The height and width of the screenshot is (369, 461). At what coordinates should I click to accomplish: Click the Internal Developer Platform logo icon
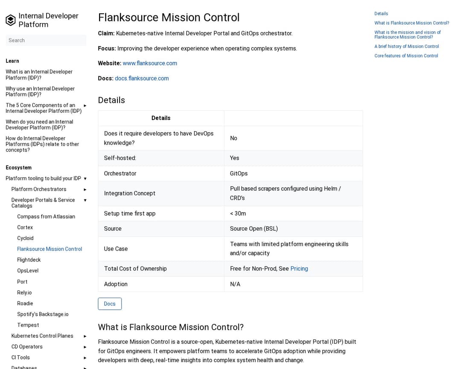click(11, 20)
